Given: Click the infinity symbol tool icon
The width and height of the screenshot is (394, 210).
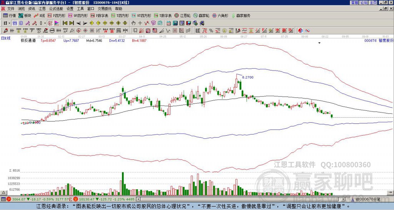Looking at the screenshot, I should tap(307, 30).
